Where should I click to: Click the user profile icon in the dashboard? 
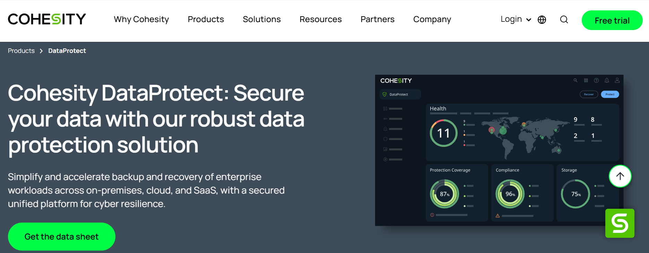click(x=617, y=80)
